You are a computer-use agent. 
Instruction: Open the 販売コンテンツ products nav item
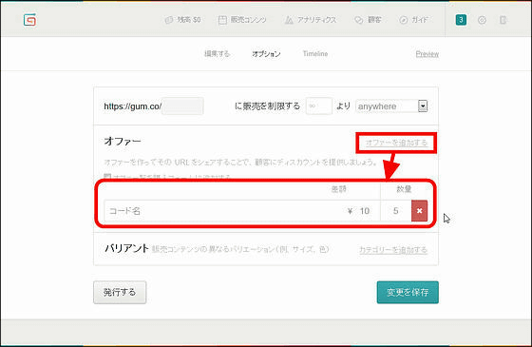(x=242, y=20)
